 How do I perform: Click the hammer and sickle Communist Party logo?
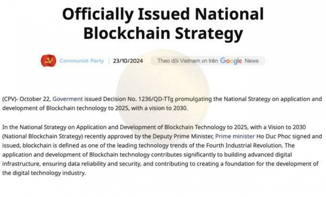pyautogui.click(x=49, y=61)
